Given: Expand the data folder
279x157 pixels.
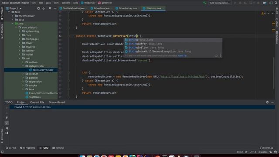Looking at the screenshot, I should [13, 20].
